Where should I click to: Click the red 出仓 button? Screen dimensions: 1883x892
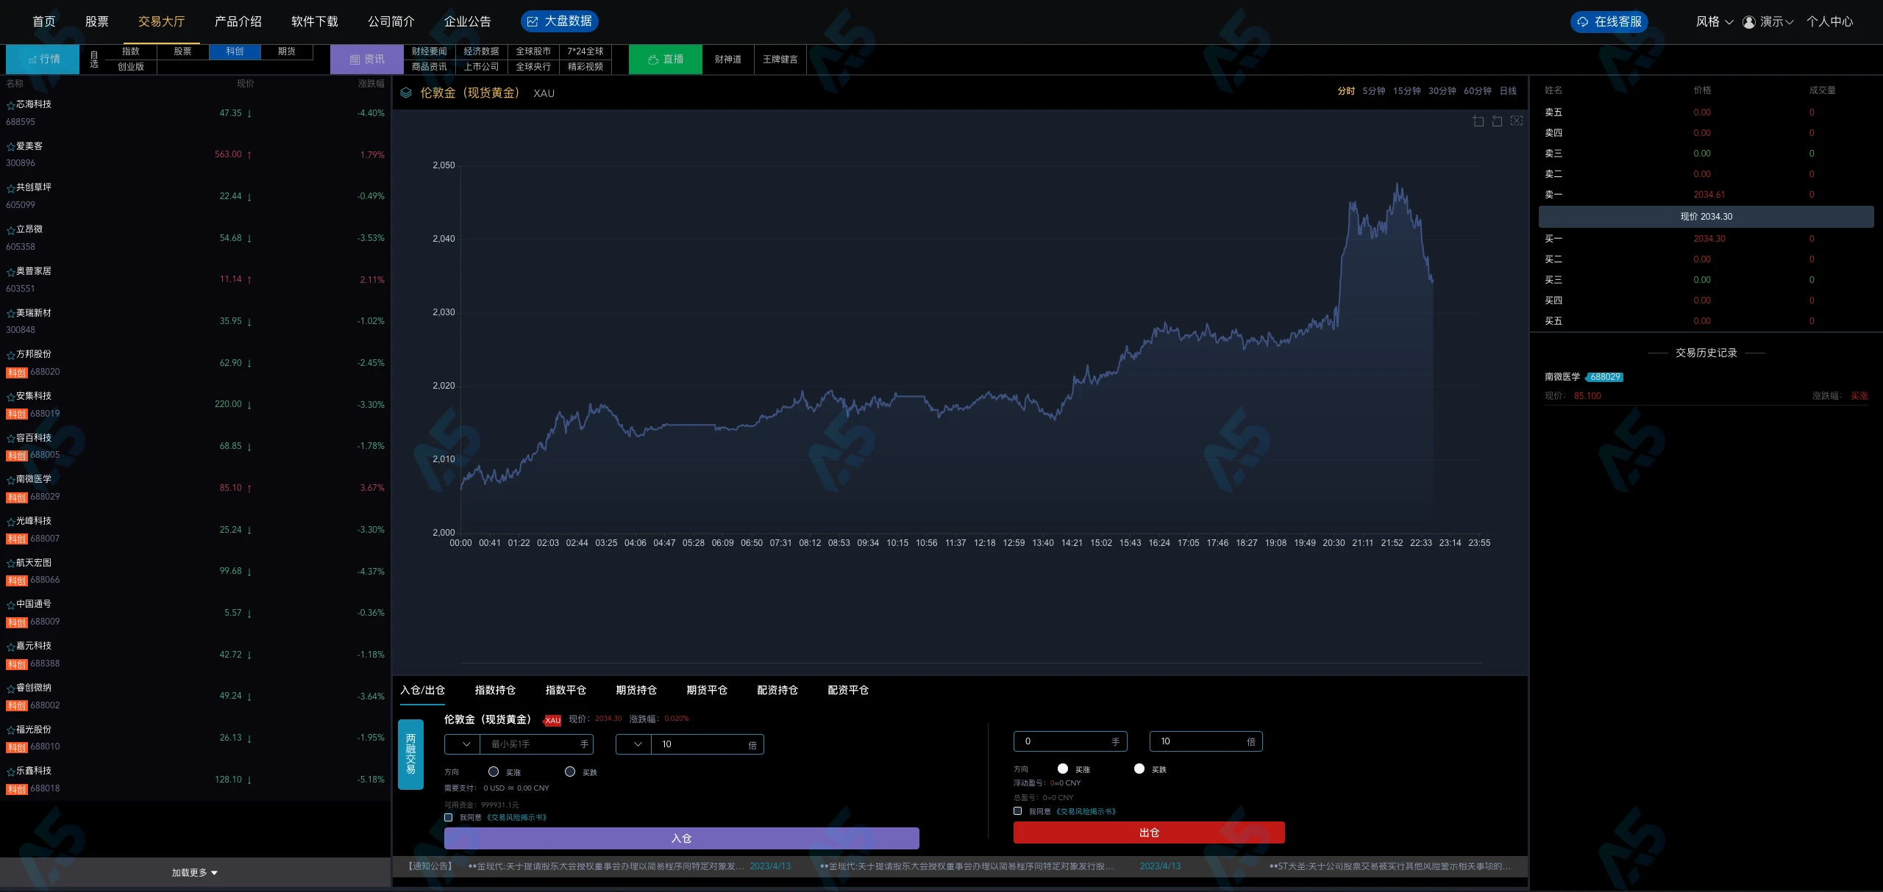coord(1148,832)
